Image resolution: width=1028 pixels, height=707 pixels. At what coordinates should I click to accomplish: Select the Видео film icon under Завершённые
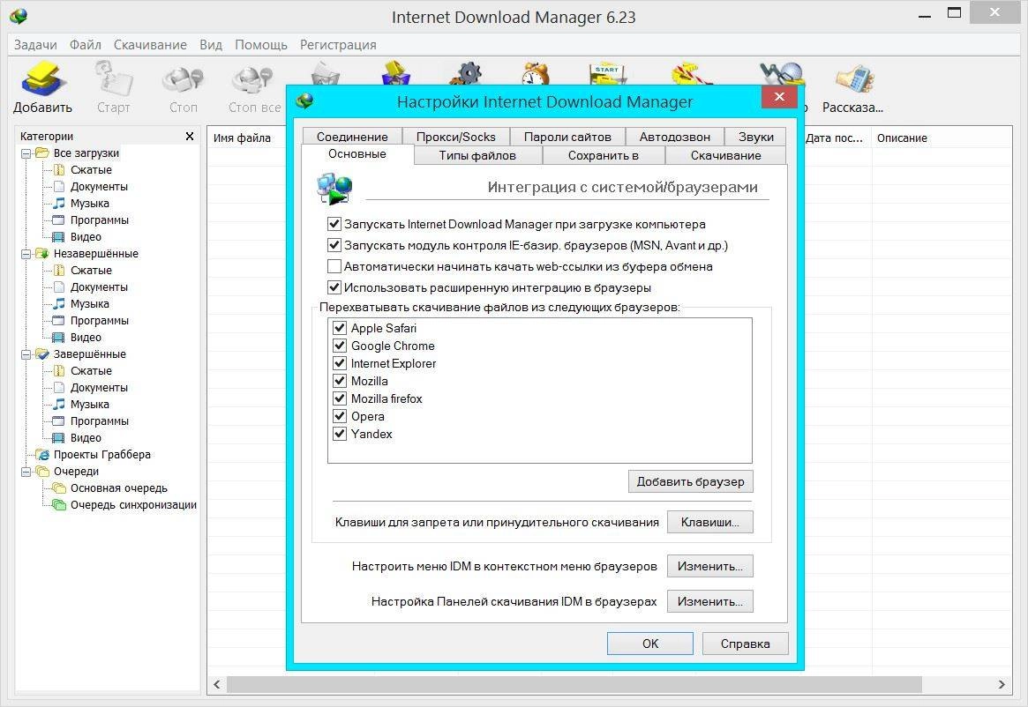59,438
